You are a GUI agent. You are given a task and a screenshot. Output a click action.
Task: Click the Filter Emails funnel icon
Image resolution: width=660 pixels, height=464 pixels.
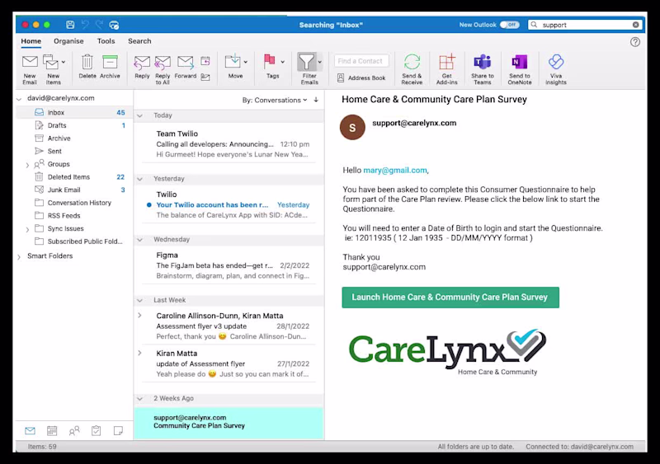tap(306, 62)
